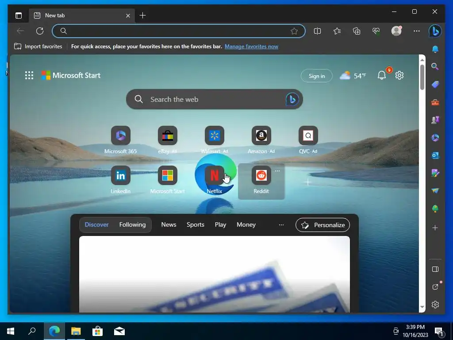Open Collections icon in toolbar
453x340 pixels.
pos(357,31)
